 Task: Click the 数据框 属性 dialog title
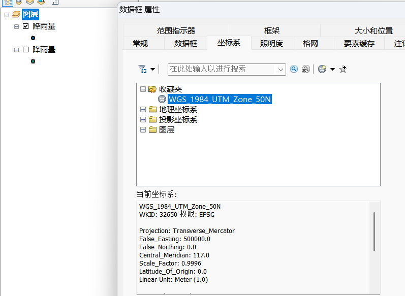pyautogui.click(x=139, y=10)
